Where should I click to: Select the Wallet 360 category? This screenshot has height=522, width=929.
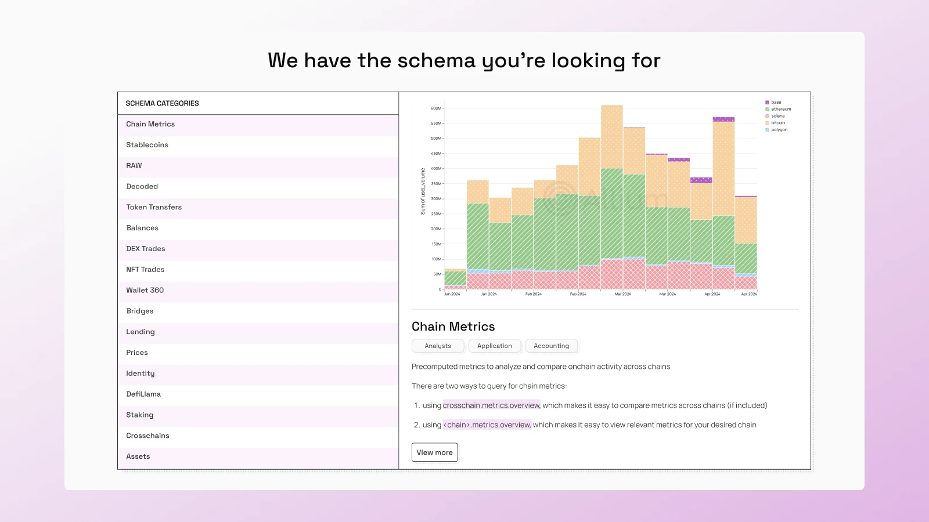(x=145, y=291)
